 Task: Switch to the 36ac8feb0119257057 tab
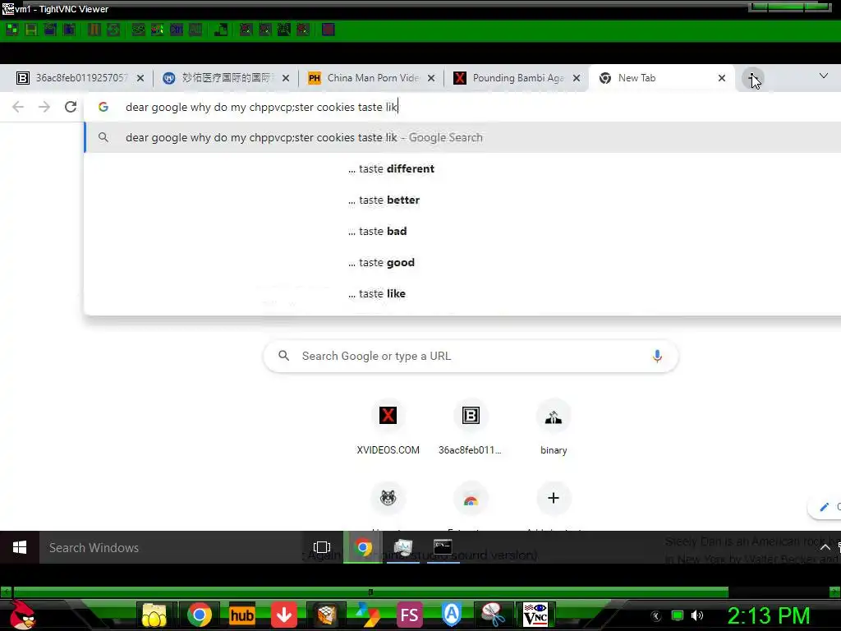[79, 78]
